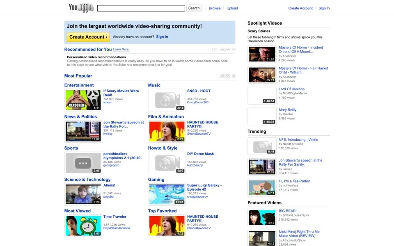Click DIY Detox Mask camera placeholder thumbnail
This screenshot has height=246, width=394.
point(167,163)
